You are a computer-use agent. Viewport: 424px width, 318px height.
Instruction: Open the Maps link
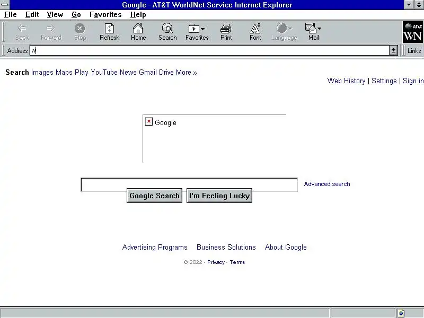tap(64, 73)
